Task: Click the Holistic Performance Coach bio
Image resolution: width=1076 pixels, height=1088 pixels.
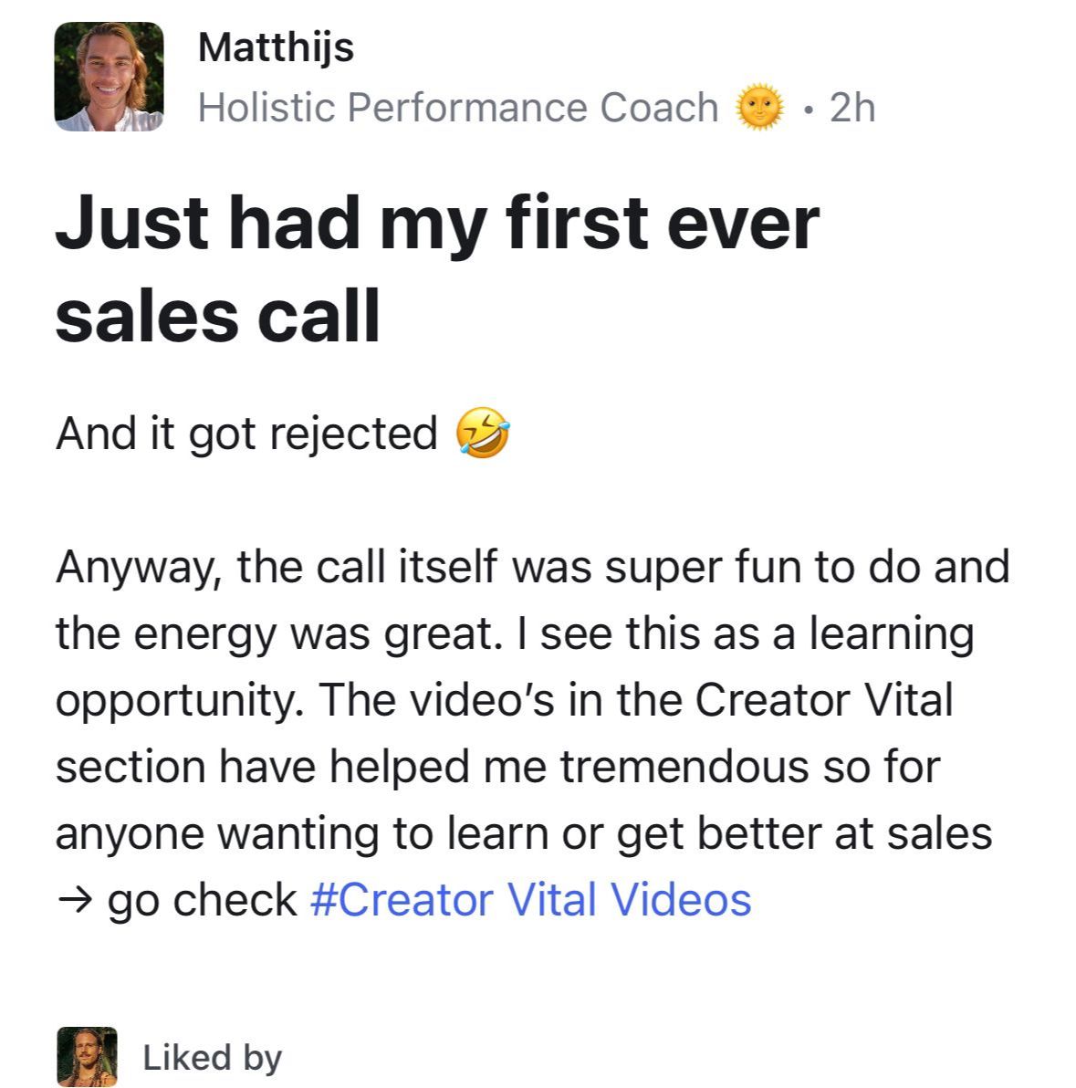Action: [457, 108]
